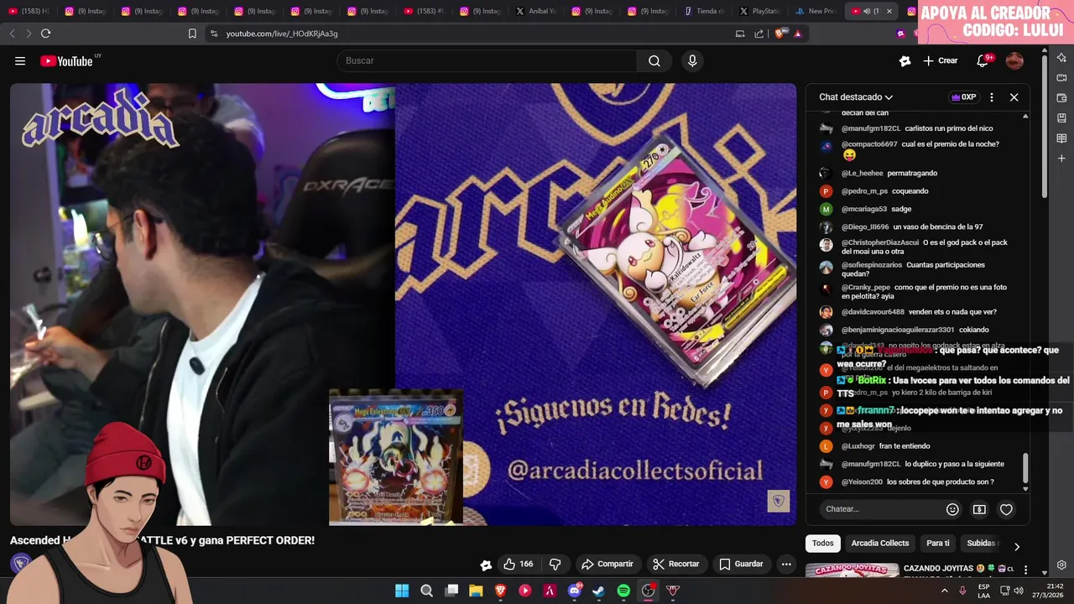This screenshot has height=604, width=1074.
Task: Start voice search with the microphone
Action: pos(692,60)
